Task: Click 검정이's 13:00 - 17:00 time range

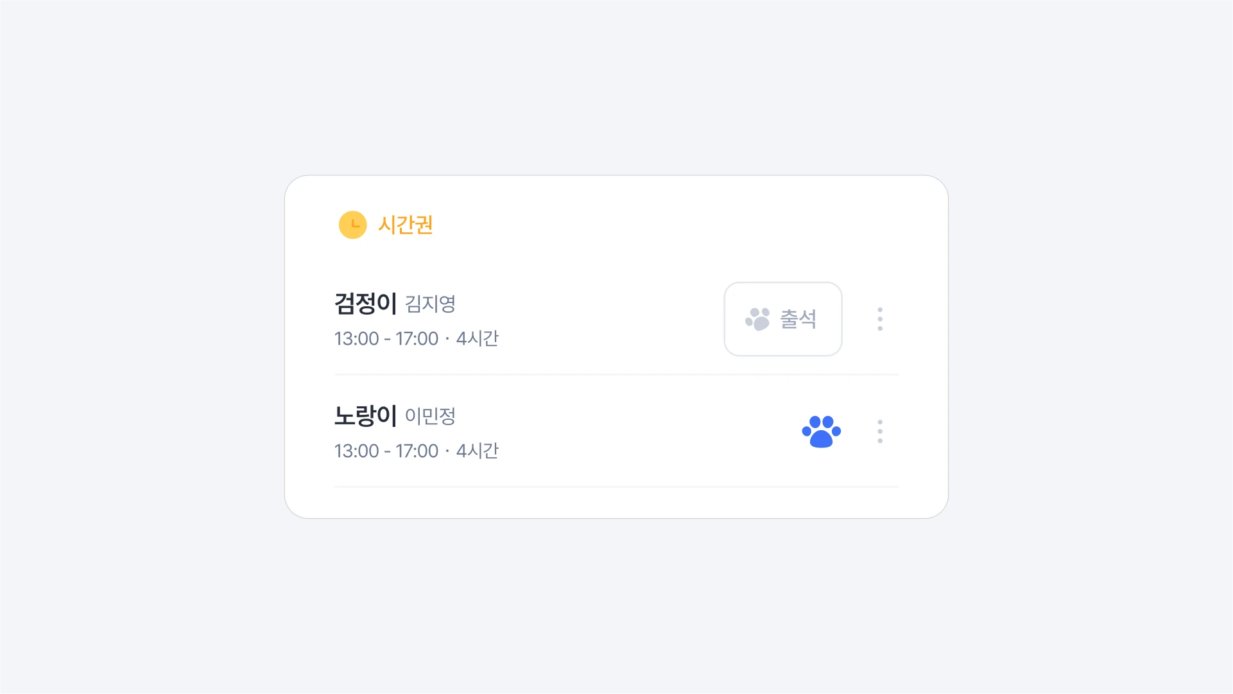Action: click(x=386, y=338)
